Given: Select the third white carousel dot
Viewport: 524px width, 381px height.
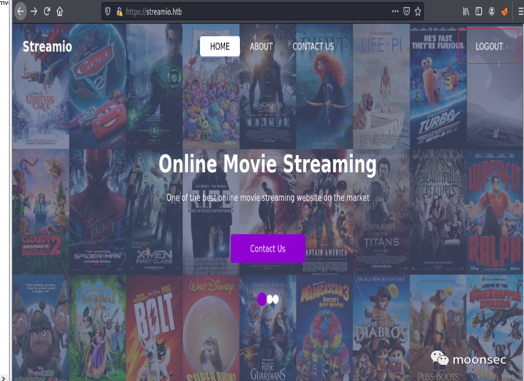Looking at the screenshot, I should pos(276,299).
